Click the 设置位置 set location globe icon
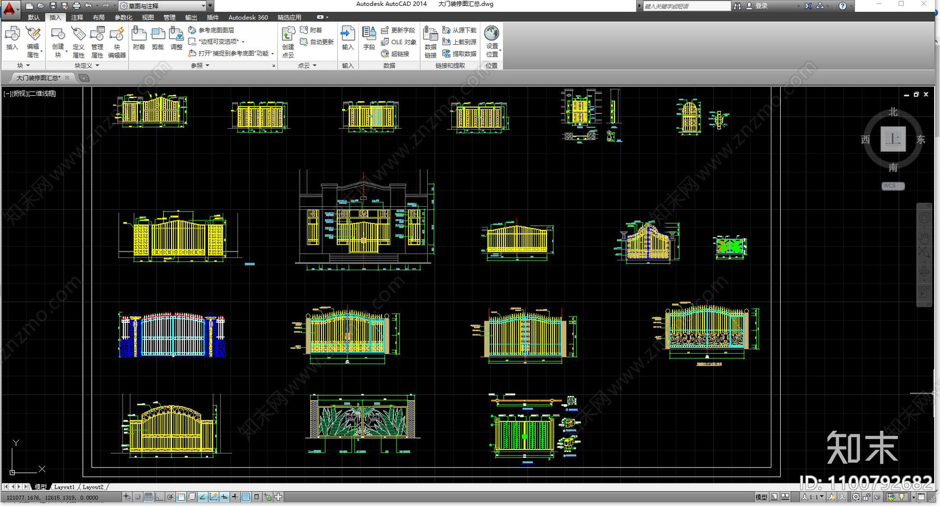The width and height of the screenshot is (940, 506). [x=492, y=42]
